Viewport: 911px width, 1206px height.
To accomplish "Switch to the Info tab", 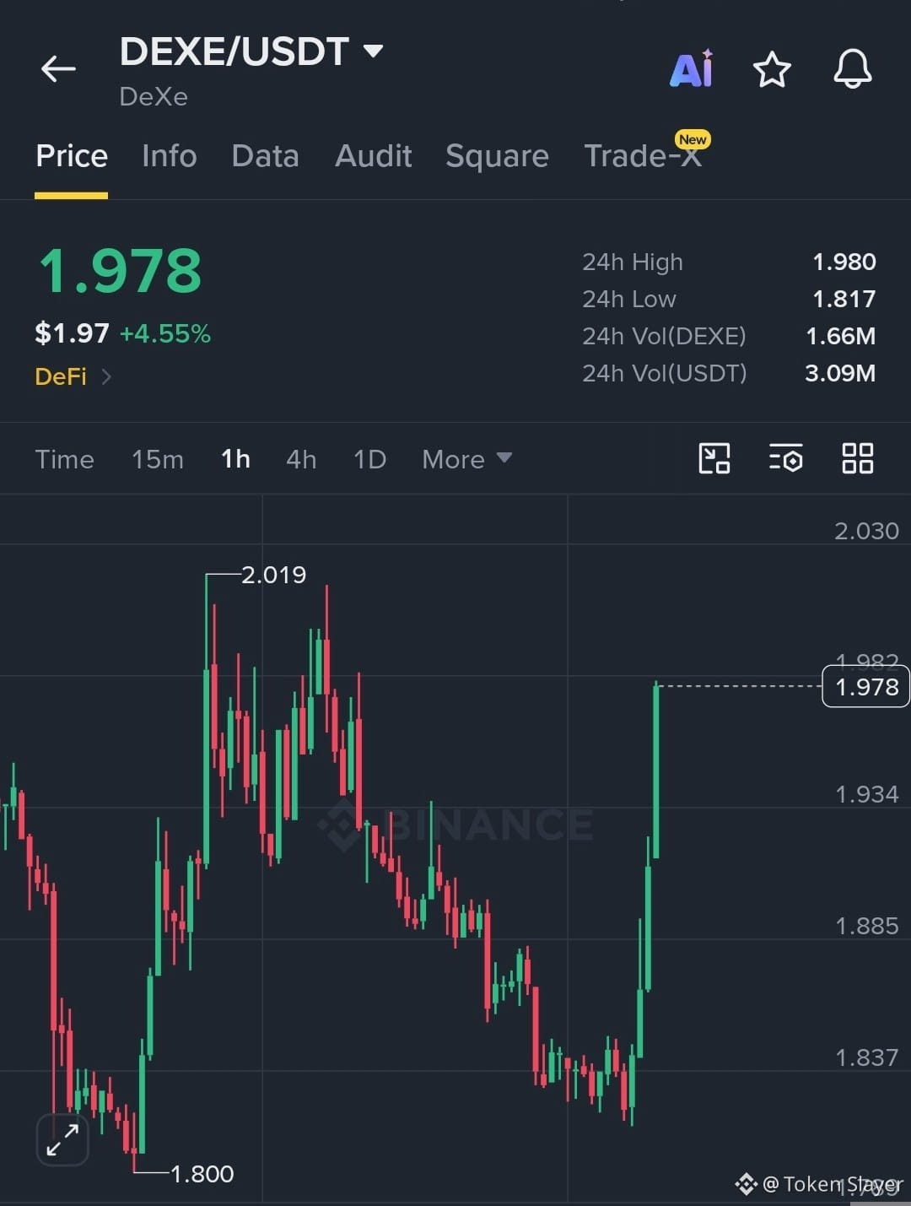I will click(169, 156).
